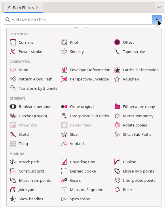Image resolution: width=165 pixels, height=211 pixels.
Task: Select the Power stroke icon
Action: click(13, 52)
